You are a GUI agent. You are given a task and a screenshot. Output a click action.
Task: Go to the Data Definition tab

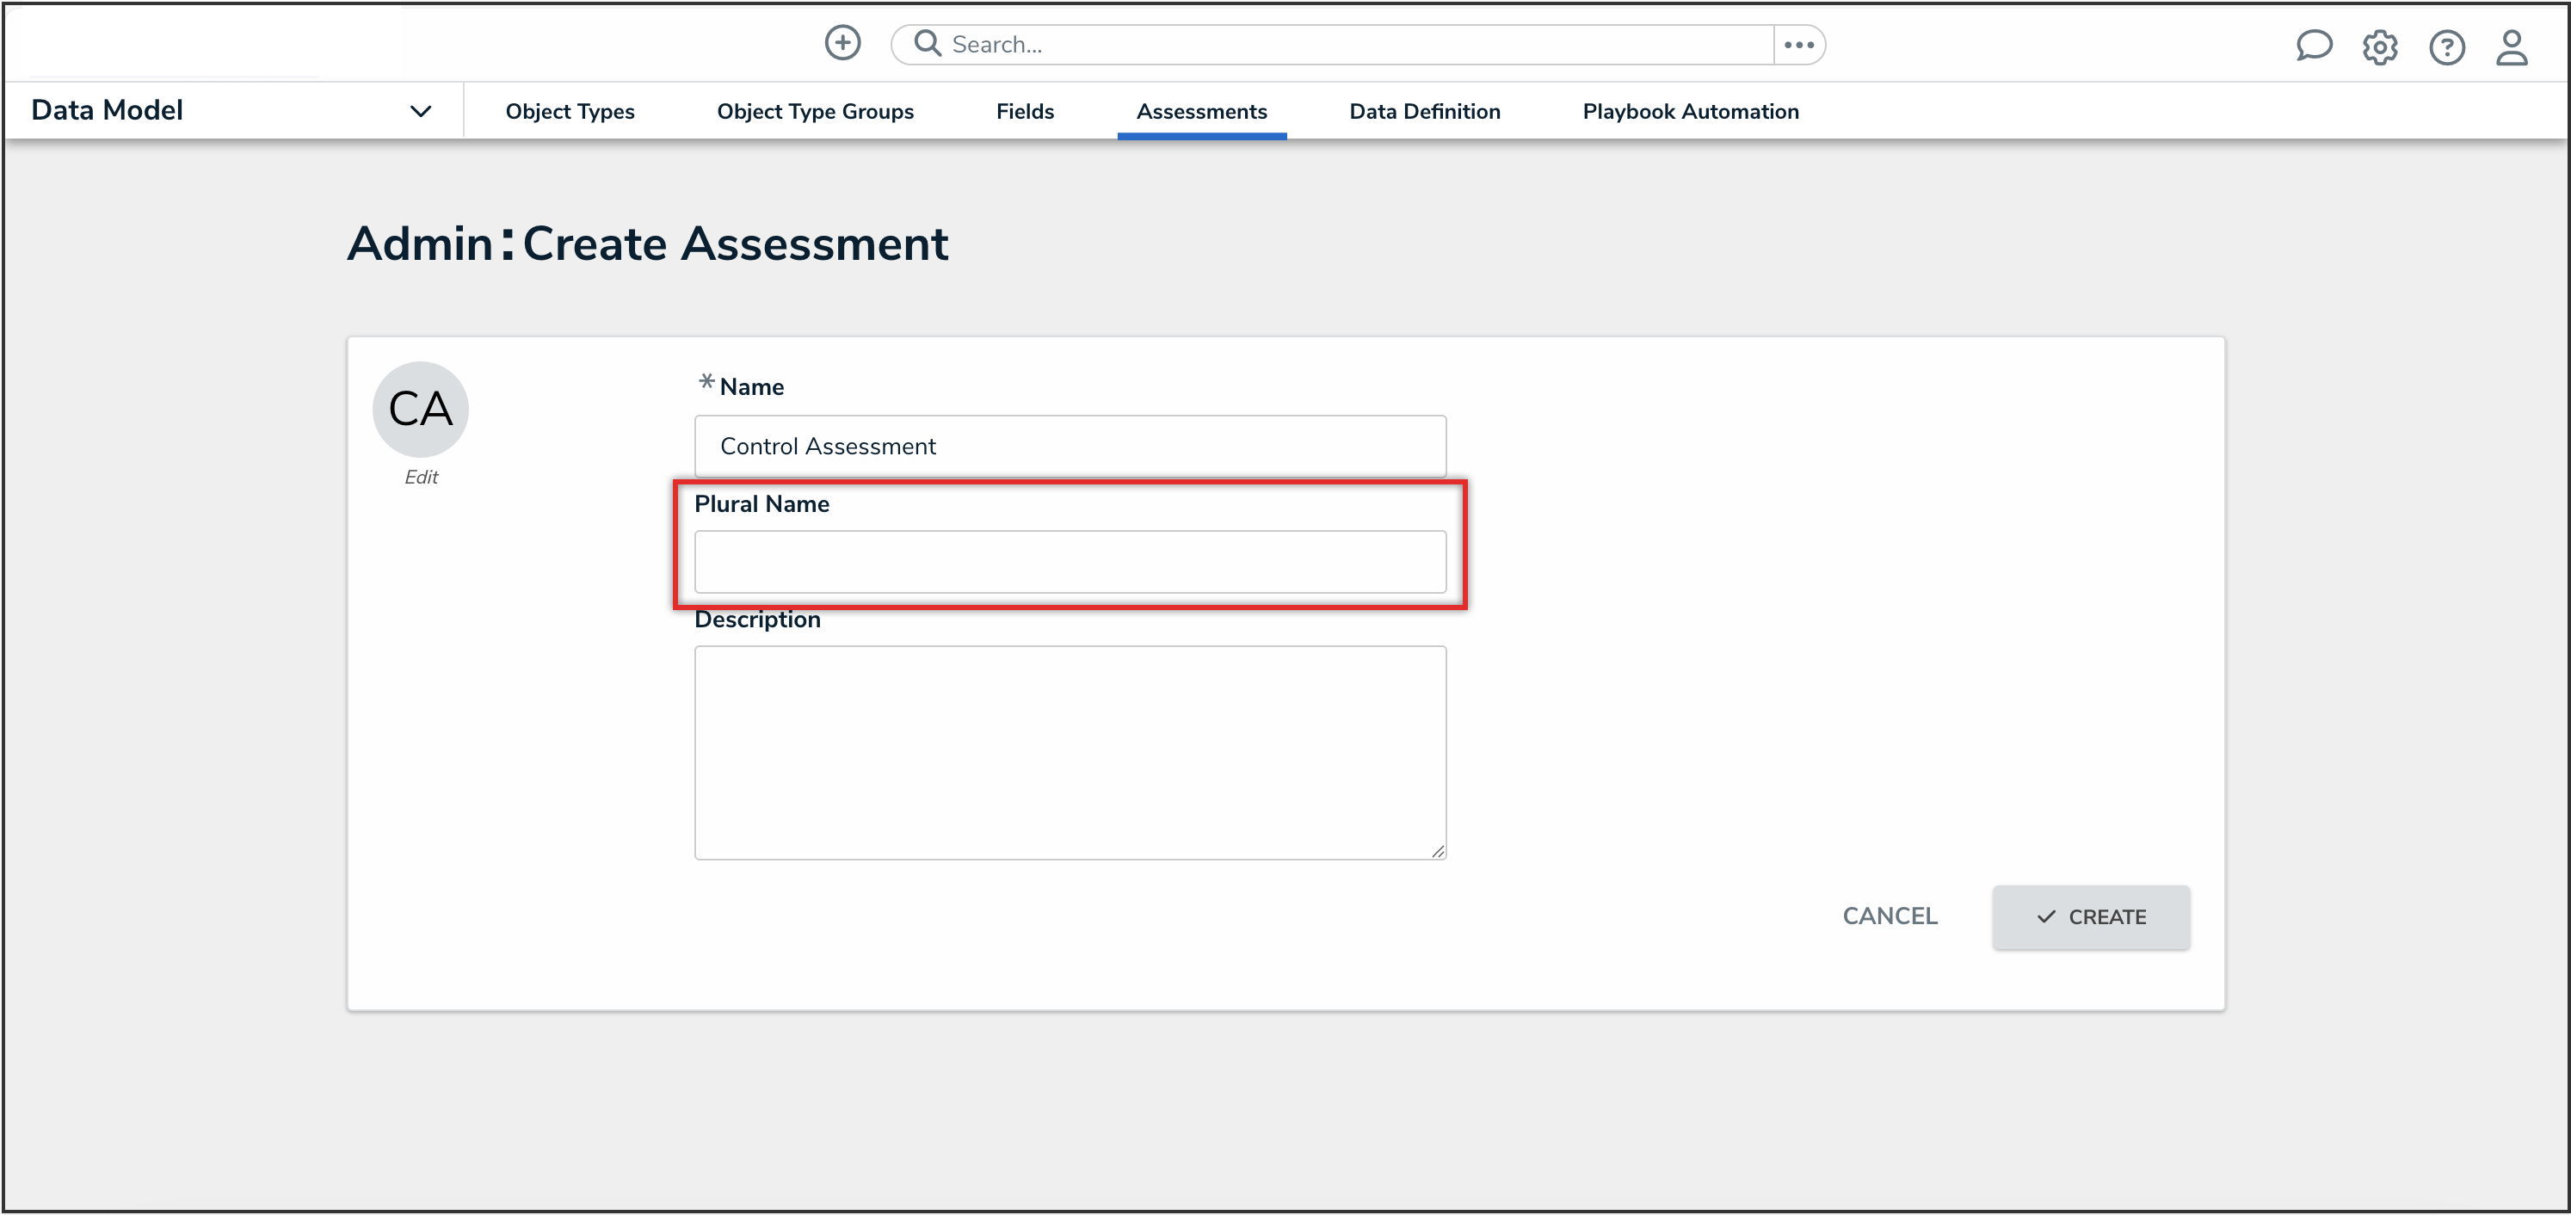tap(1424, 112)
